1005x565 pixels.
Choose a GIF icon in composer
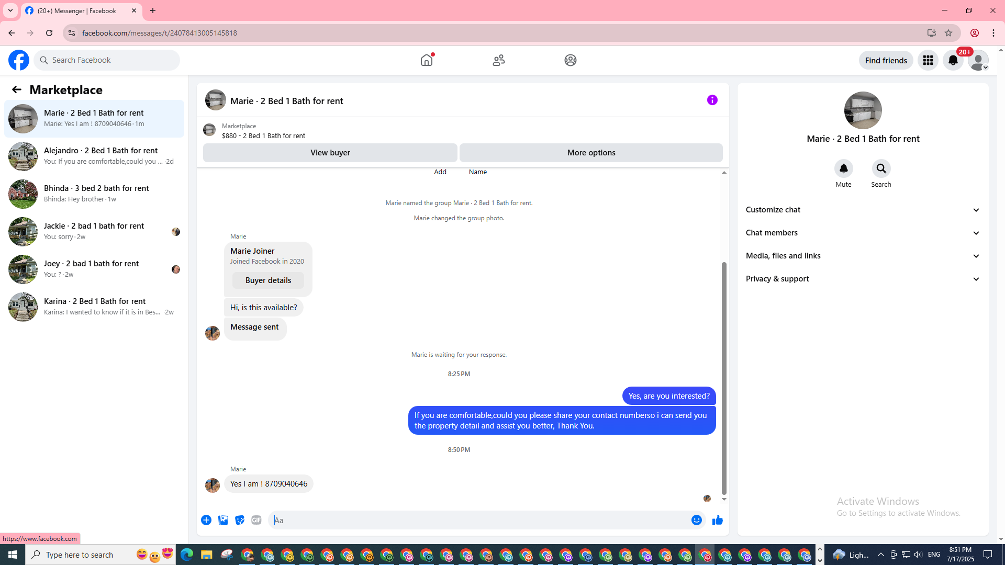(x=256, y=520)
